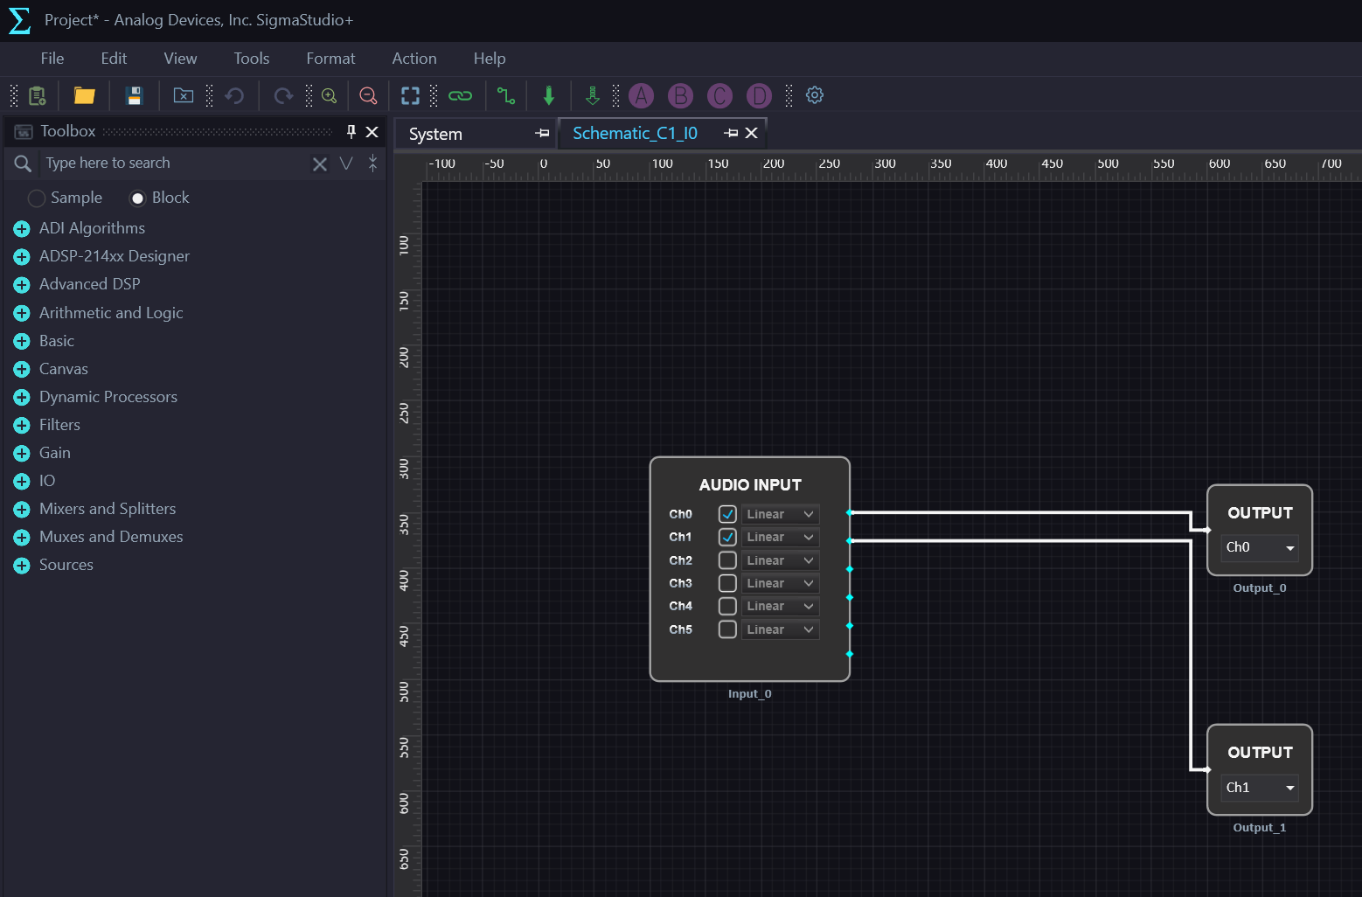The image size is (1362, 897).
Task: Select the purple C circle icon
Action: point(719,95)
